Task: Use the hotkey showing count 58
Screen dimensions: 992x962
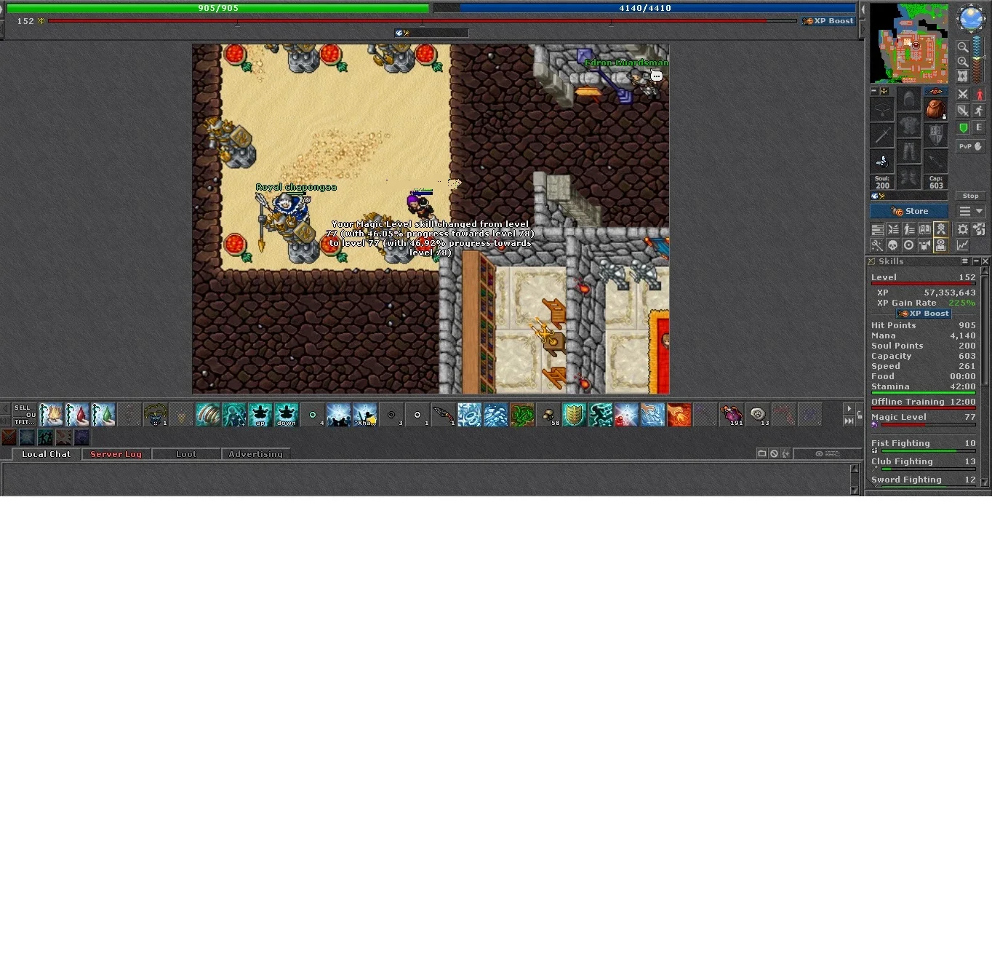Action: pos(548,415)
